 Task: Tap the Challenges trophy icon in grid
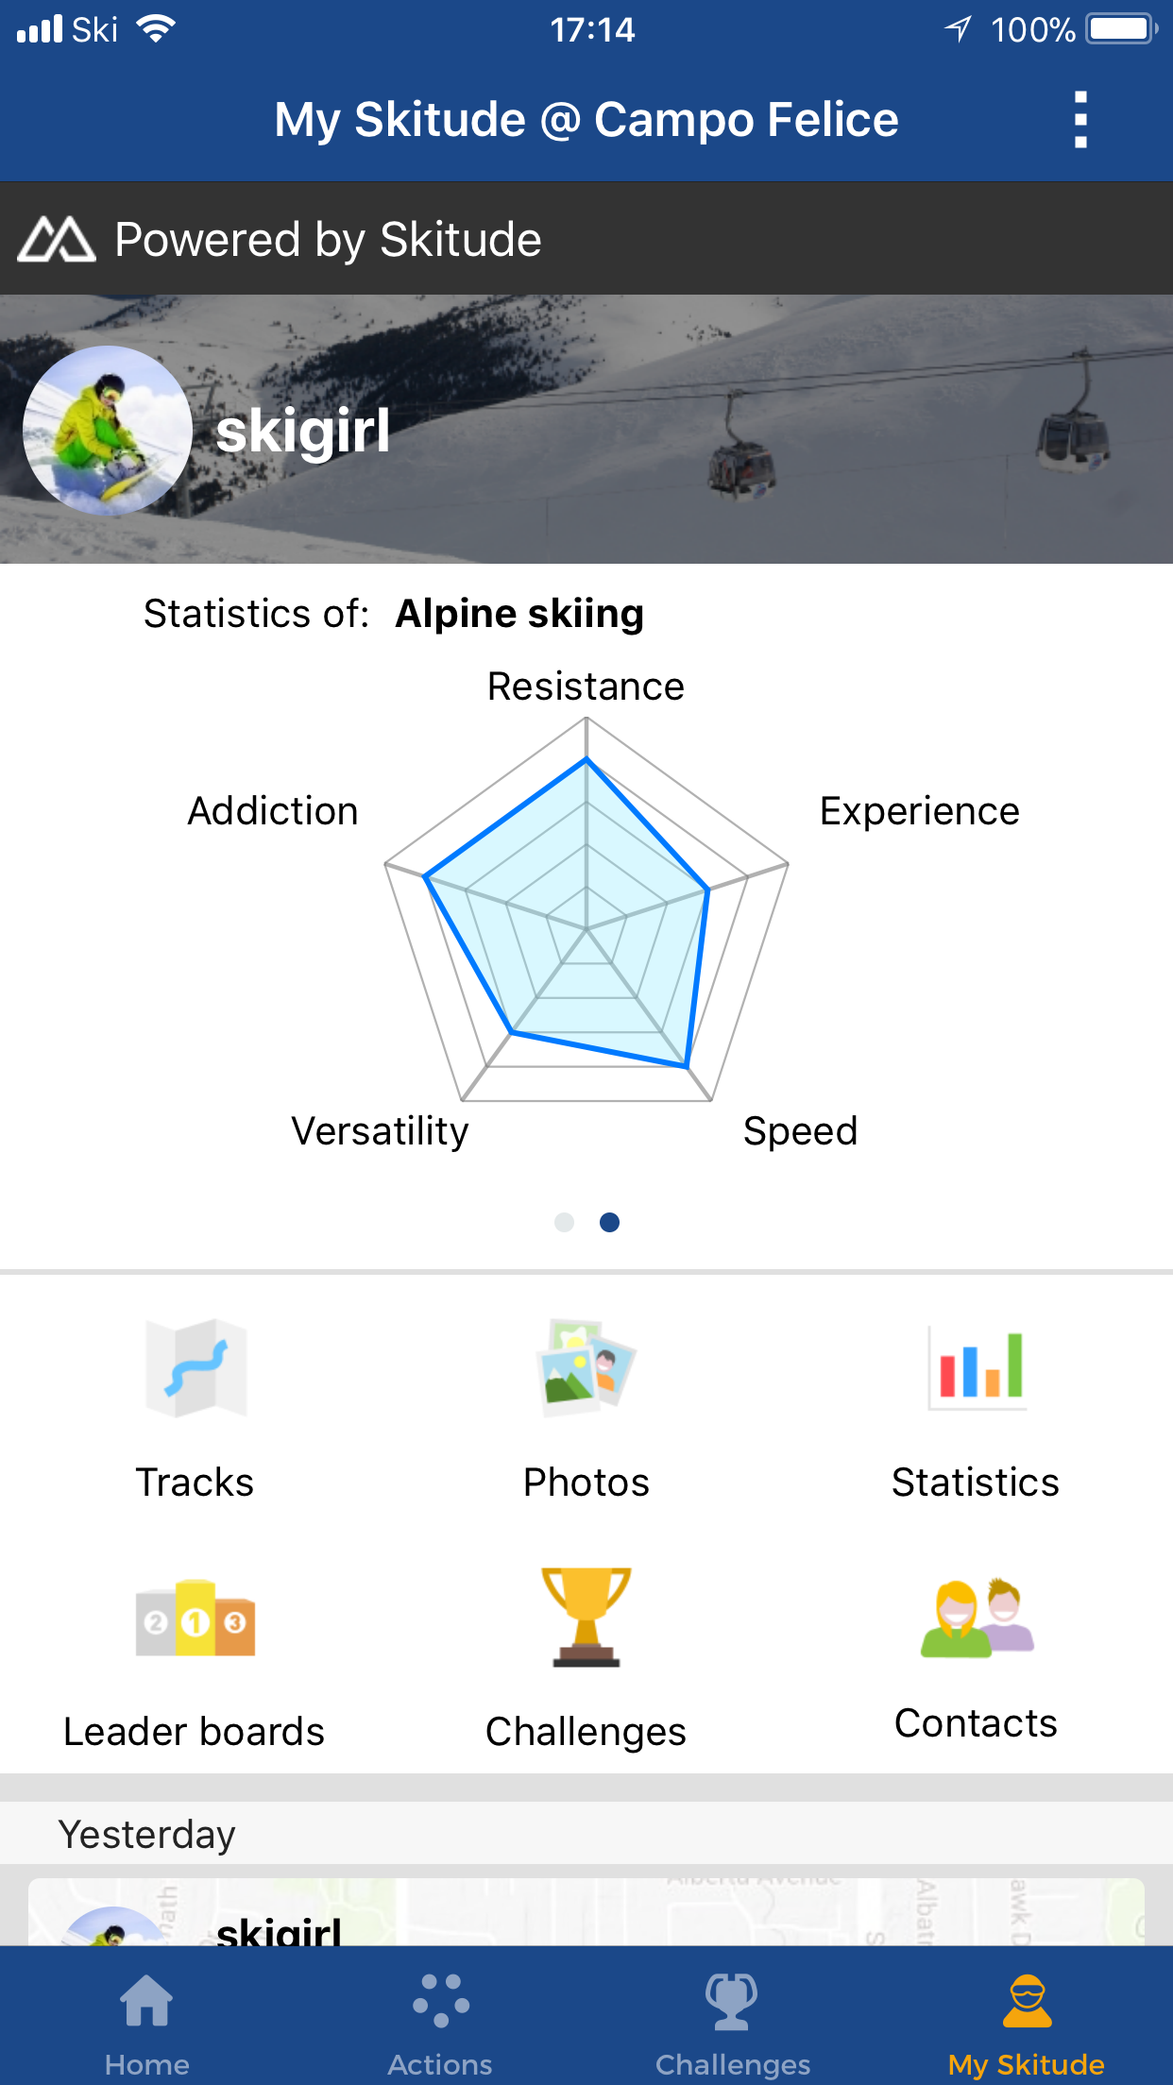click(x=586, y=1619)
